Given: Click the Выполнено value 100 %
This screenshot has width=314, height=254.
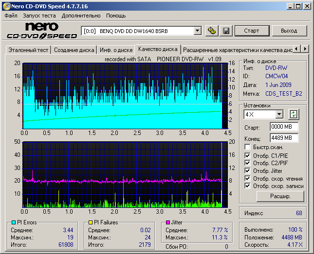Looking at the screenshot, I should click(296, 230).
